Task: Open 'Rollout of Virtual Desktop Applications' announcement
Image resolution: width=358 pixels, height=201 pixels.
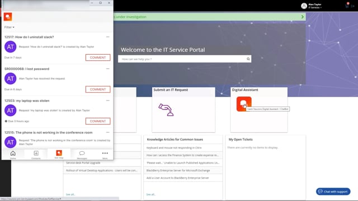Action: 102,170
